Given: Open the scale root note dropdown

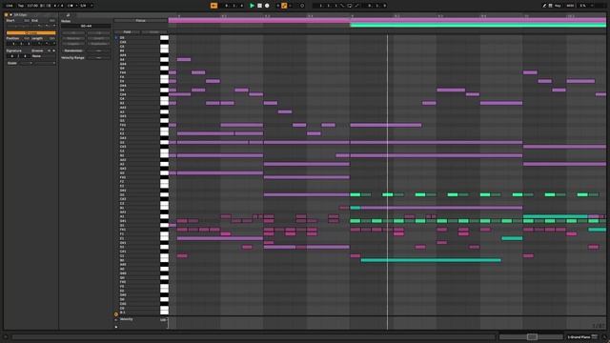Looking at the screenshot, I should tap(27, 63).
